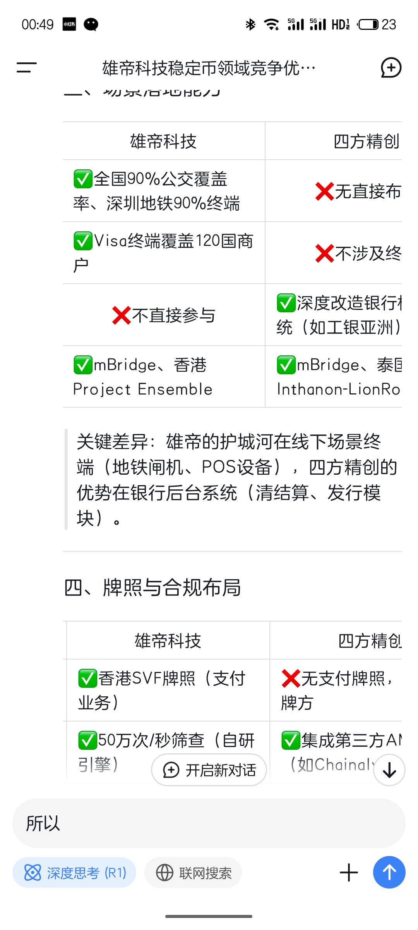Screen dimensions: 418x930
Task: Select the 四方精创 column header in first table
Action: [x=367, y=141]
